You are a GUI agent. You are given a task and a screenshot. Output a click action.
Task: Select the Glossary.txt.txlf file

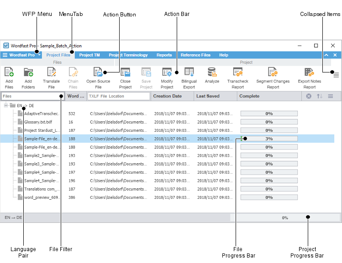38,122
